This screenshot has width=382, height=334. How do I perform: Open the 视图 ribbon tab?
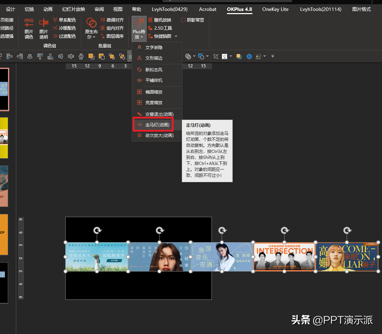pyautogui.click(x=118, y=9)
